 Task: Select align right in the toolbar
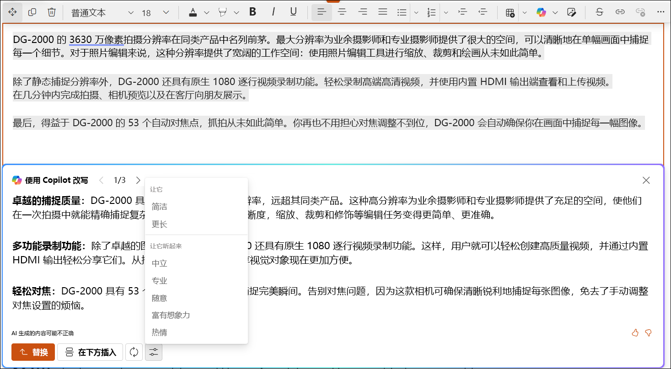[x=362, y=12]
